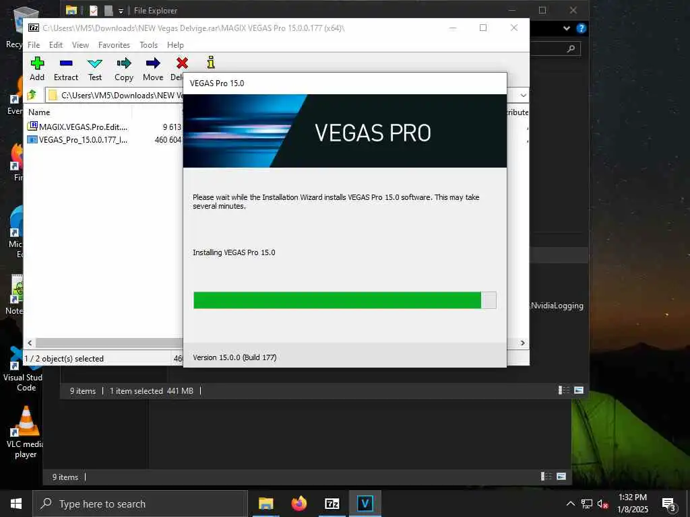
Task: Click the '1 item selected 441 MB' status text
Action: 152,391
